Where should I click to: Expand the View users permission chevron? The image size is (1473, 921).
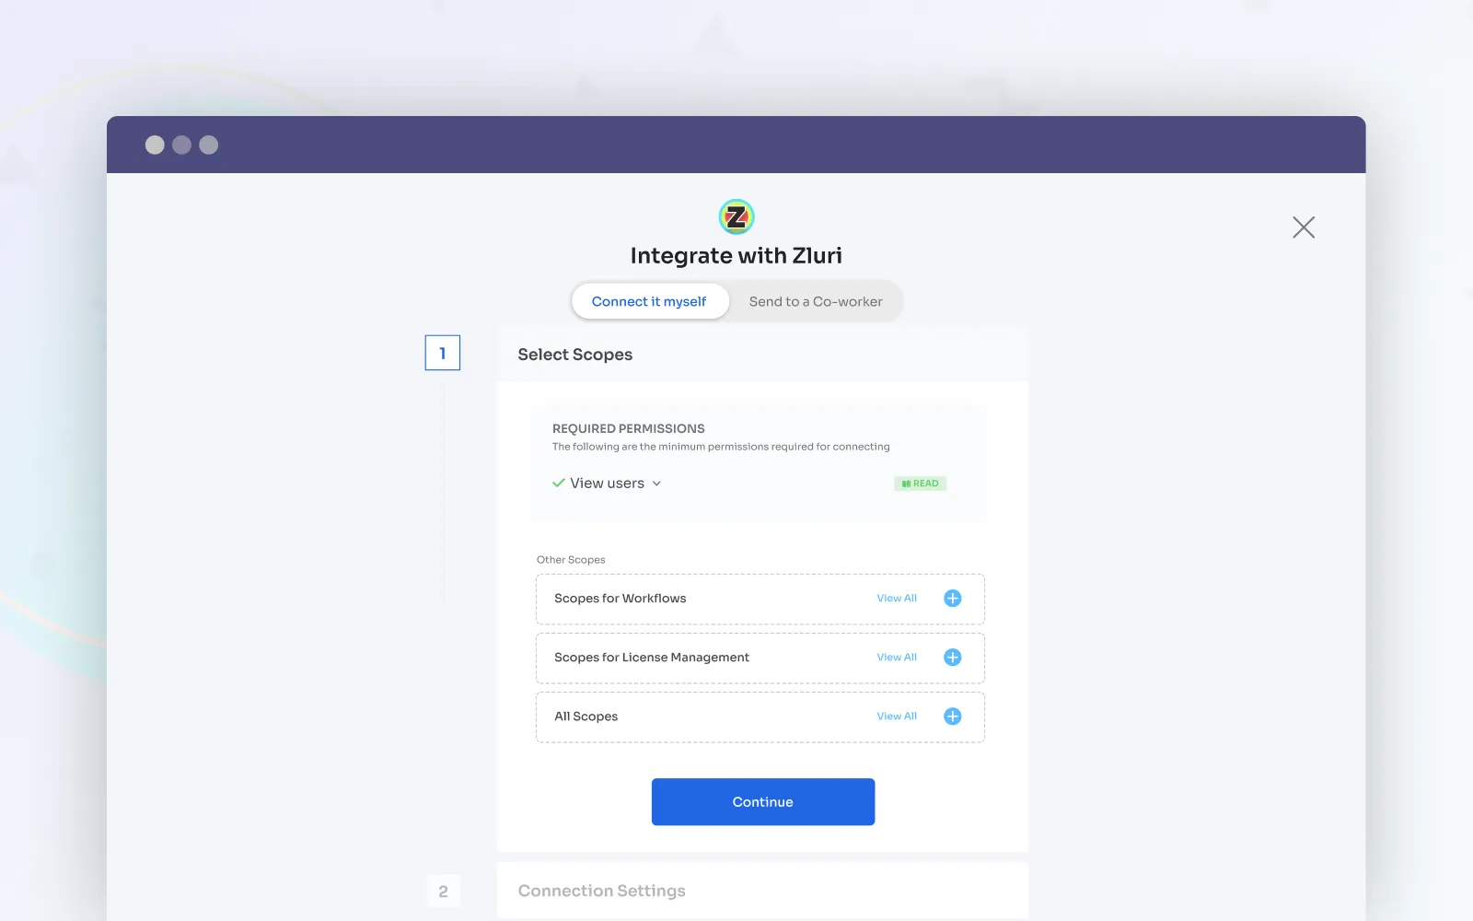(656, 484)
